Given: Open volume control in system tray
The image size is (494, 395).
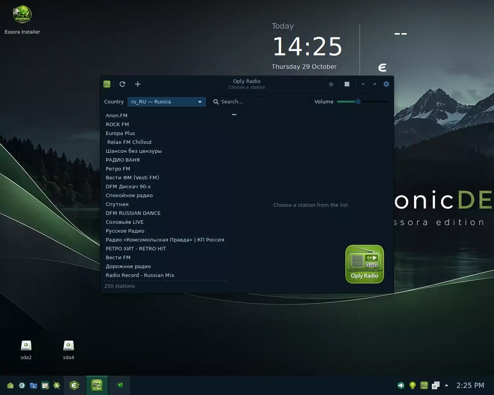Looking at the screenshot, I should 401,385.
